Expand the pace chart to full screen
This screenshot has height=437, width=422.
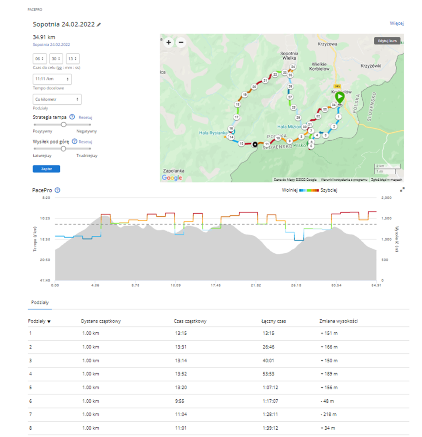[402, 190]
